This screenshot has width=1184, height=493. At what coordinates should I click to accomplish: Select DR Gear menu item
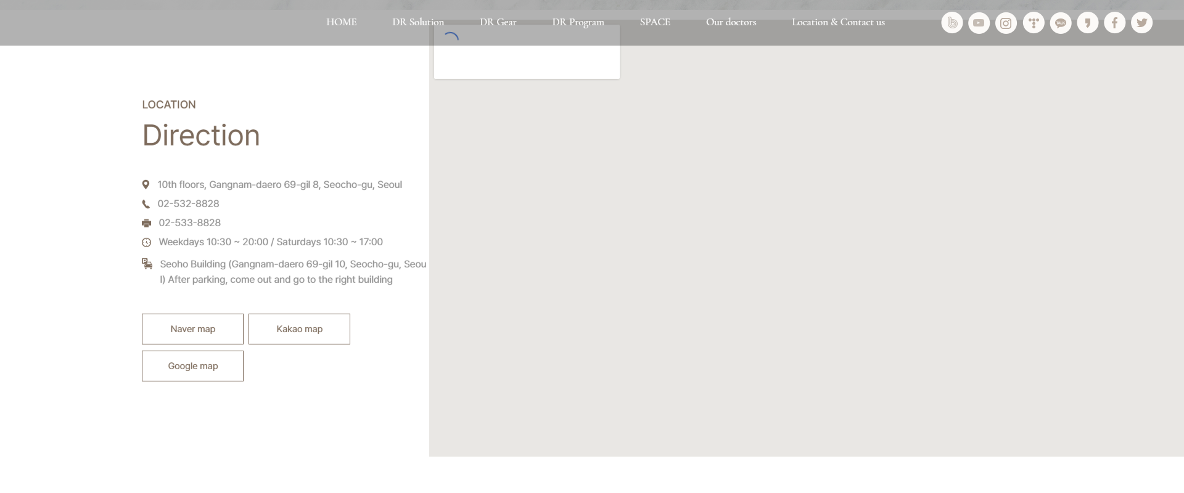(x=498, y=22)
